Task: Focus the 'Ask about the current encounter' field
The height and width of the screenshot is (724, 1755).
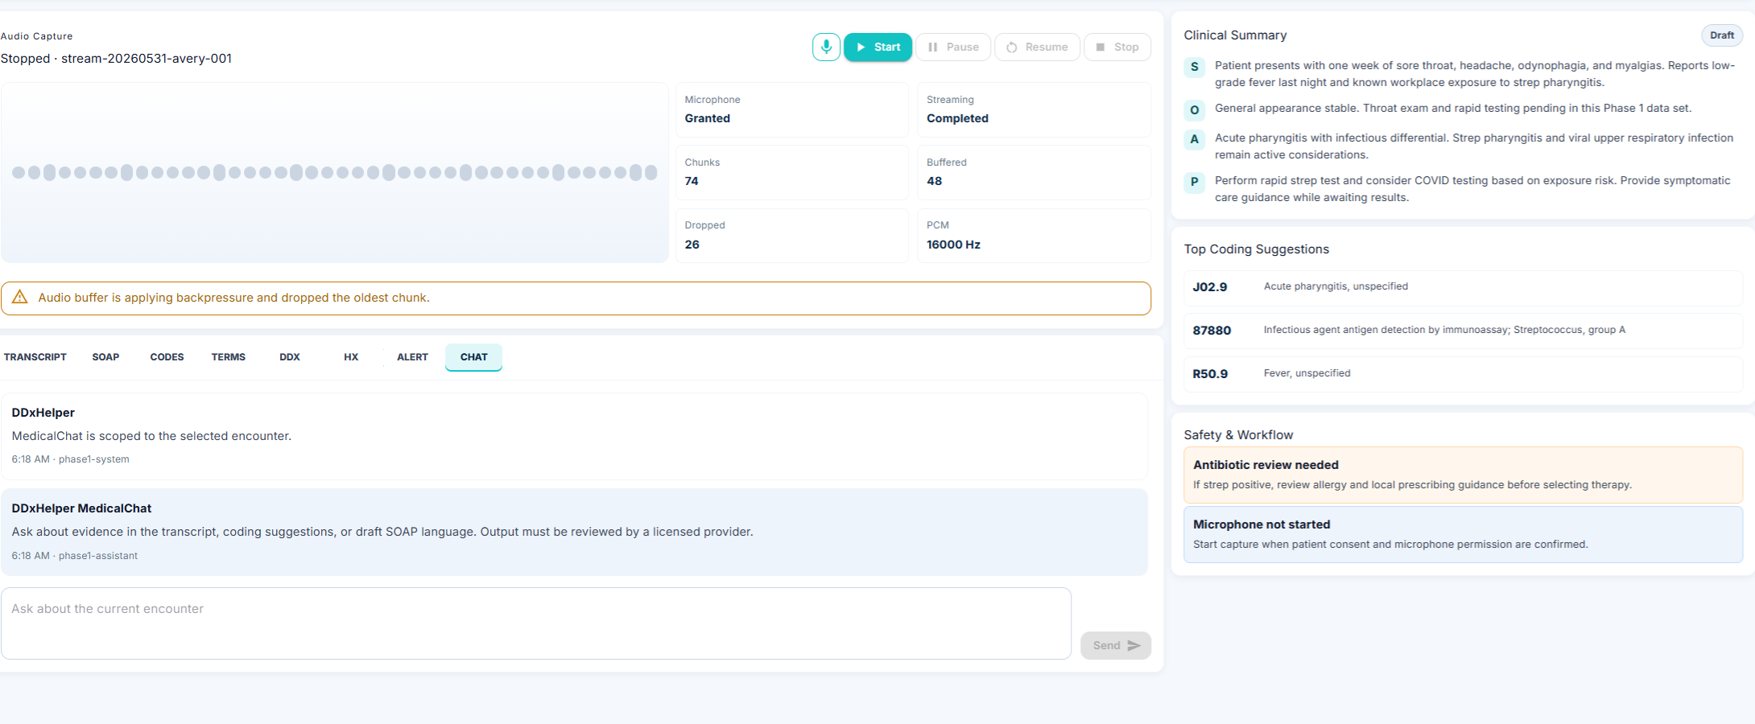Action: click(536, 623)
